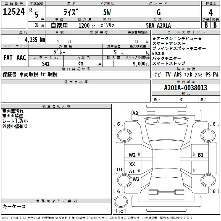Click the XX replaced-panel marker

pyautogui.click(x=132, y=164)
